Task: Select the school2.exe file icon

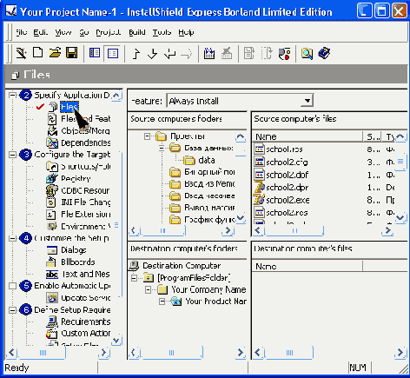Action: [x=259, y=200]
